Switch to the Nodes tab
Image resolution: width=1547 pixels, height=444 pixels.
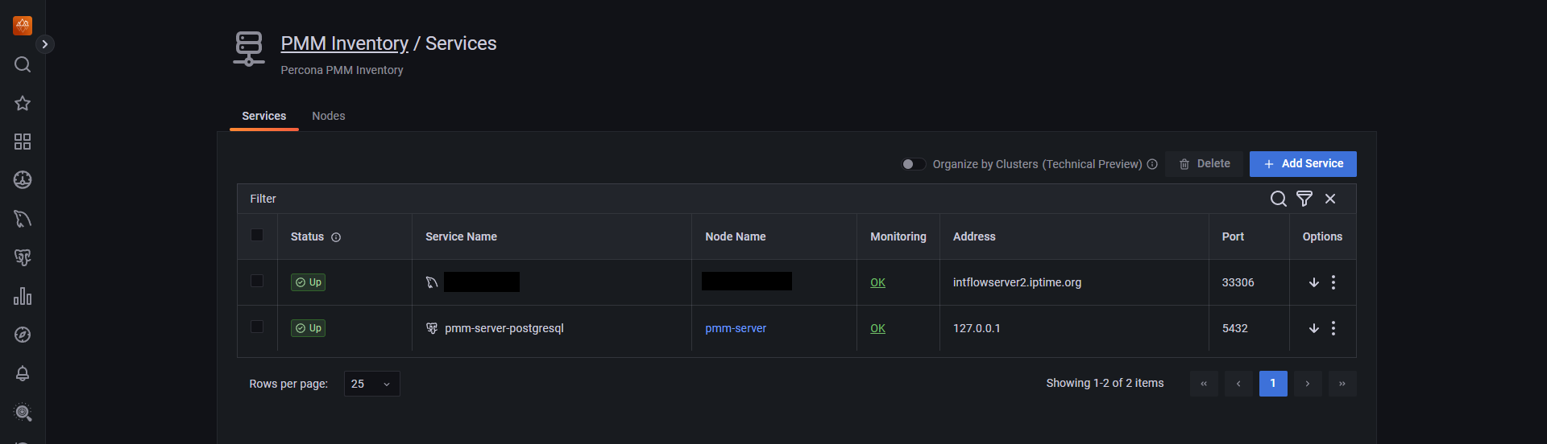[x=329, y=116]
